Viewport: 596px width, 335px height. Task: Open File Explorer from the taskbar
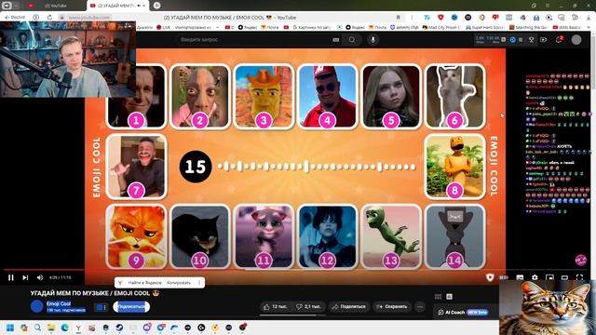point(51,328)
